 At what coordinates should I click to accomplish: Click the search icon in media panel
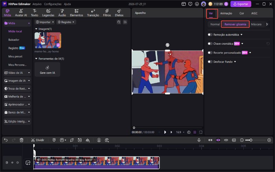[119, 22]
